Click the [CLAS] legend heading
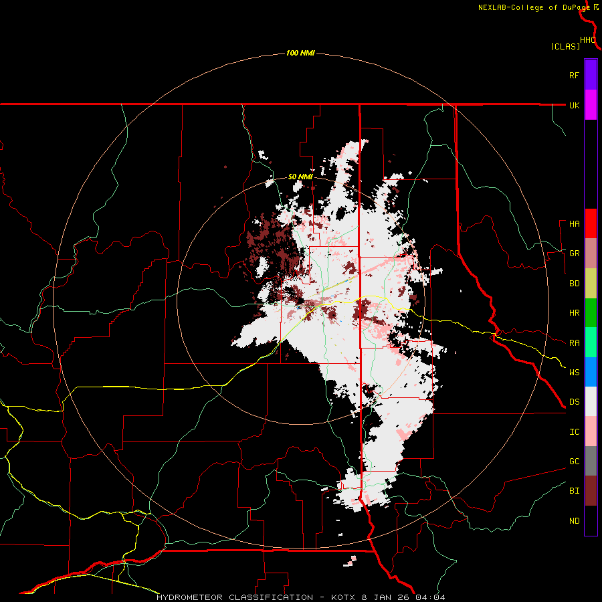This screenshot has width=602, height=602. (x=565, y=46)
